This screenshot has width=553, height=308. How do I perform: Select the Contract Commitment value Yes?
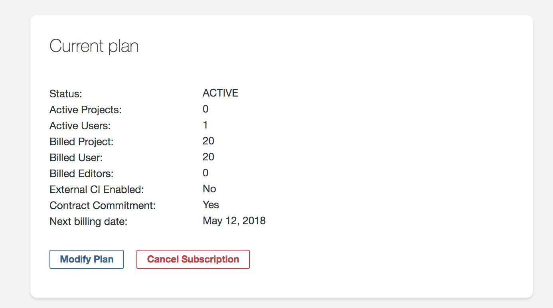tap(211, 205)
